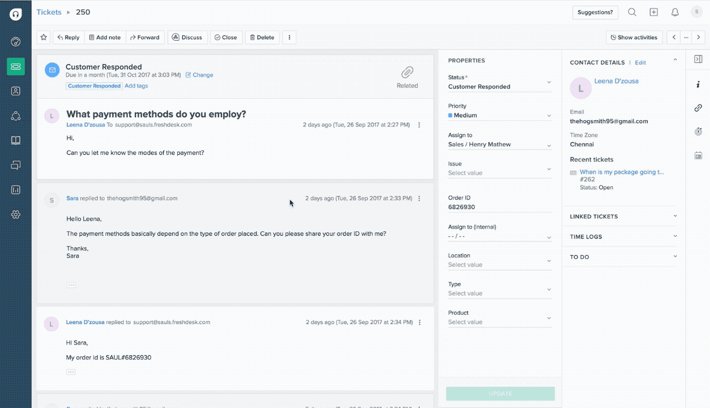
Task: Open the Status dropdown
Action: [499, 87]
